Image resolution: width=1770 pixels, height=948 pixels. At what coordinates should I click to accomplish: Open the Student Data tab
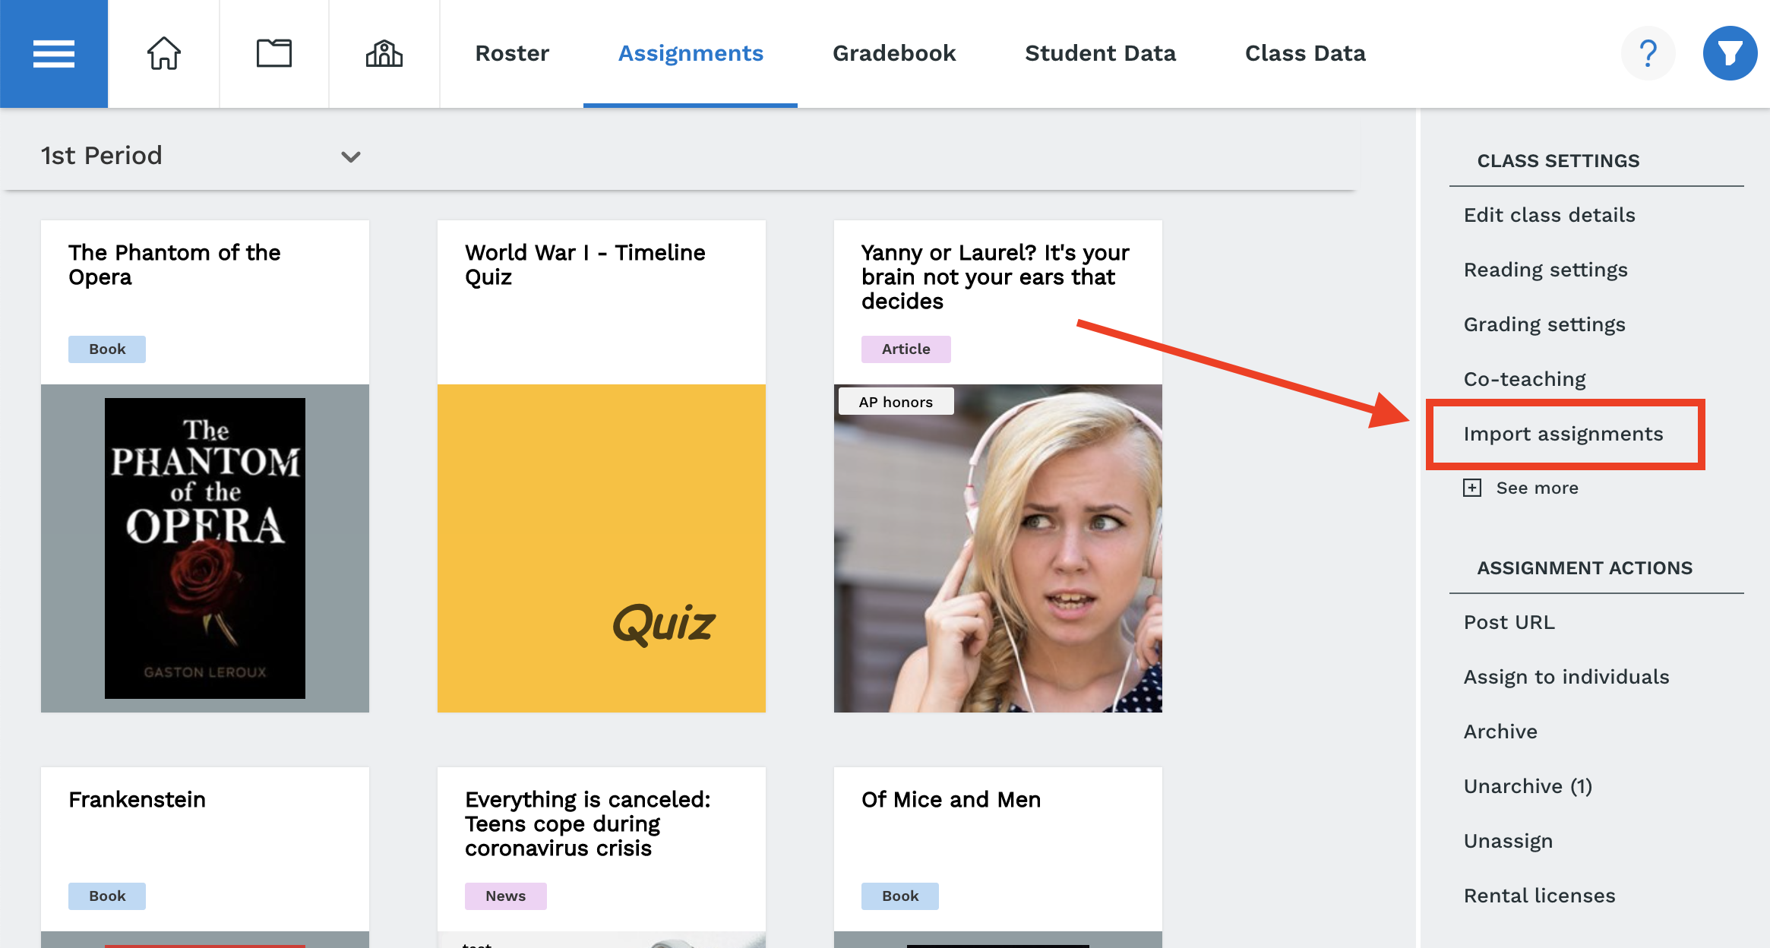point(1100,53)
